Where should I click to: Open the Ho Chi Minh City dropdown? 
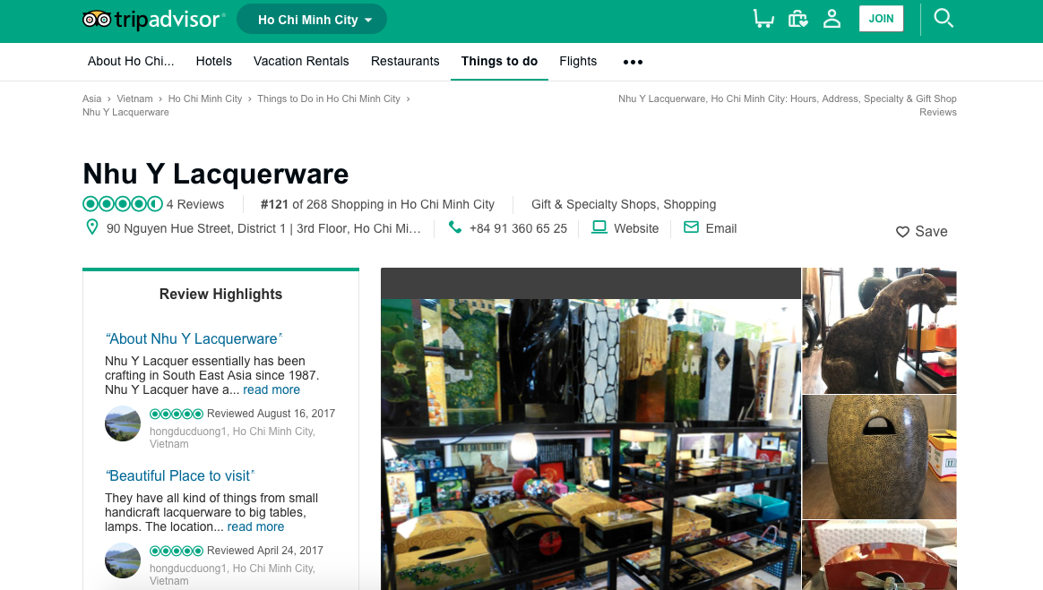312,20
